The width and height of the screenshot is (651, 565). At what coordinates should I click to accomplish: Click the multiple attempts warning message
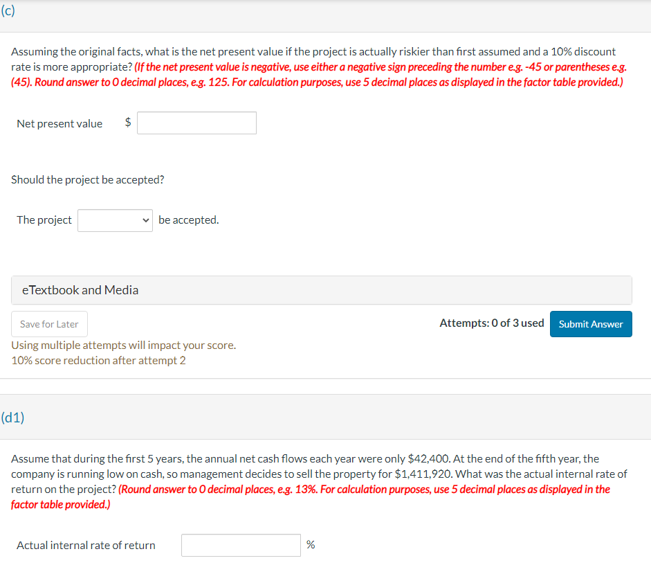(x=123, y=345)
